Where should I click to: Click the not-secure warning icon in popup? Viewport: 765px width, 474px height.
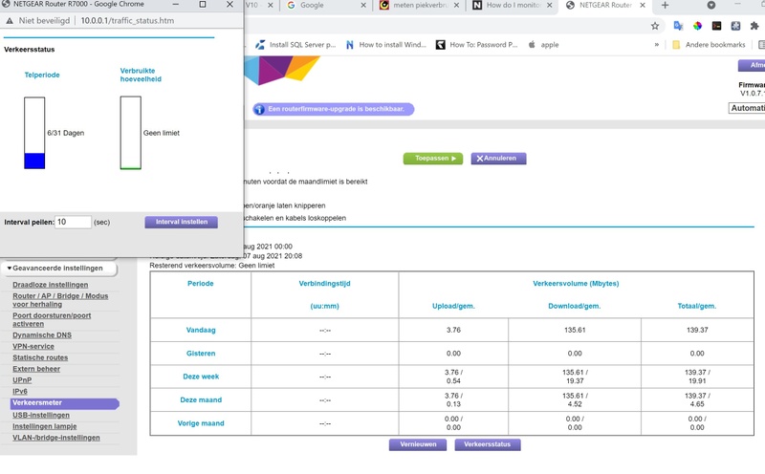[10, 21]
